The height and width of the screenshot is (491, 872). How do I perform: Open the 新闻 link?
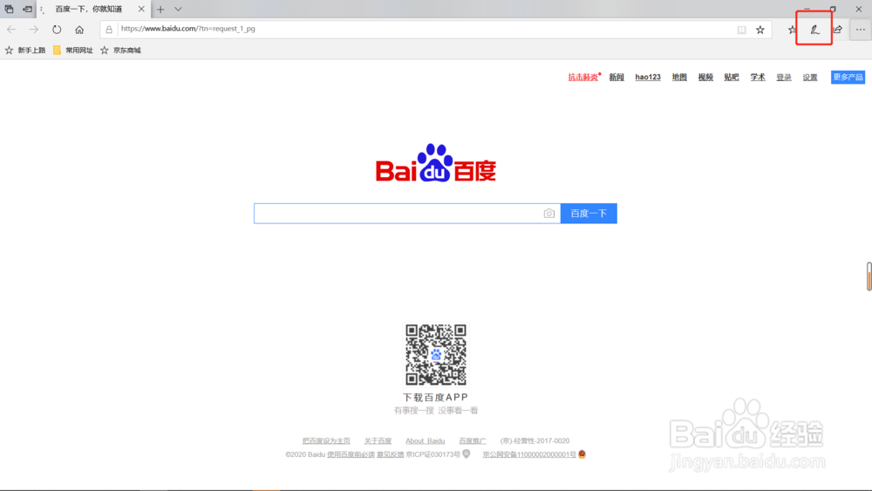pos(617,78)
